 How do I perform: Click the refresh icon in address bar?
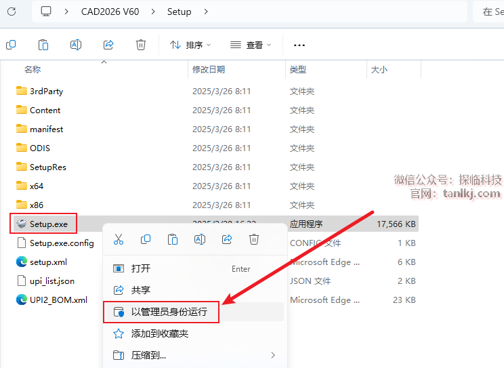pyautogui.click(x=12, y=12)
